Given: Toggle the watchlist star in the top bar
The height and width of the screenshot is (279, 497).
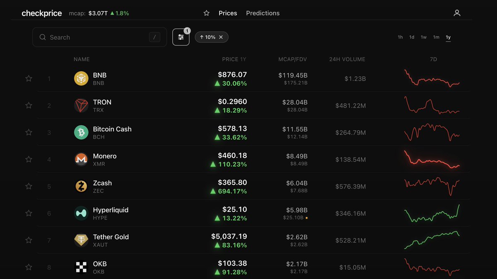Looking at the screenshot, I should 206,13.
